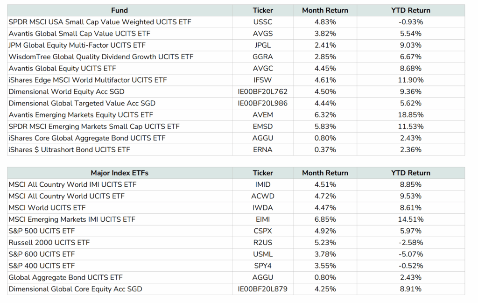Screen dimensions: 478x303
Task: Click the 6.85% month return cell
Action: pyautogui.click(x=325, y=219)
